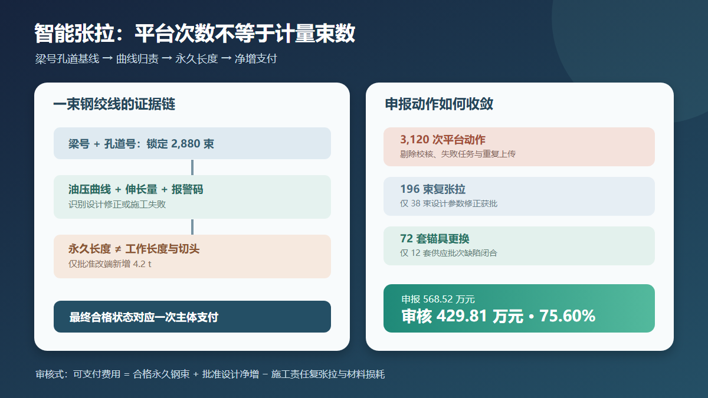Click the text 永久长度 ≠ 工作长度与切头
Screen dimensions: 708x398
click(134, 249)
